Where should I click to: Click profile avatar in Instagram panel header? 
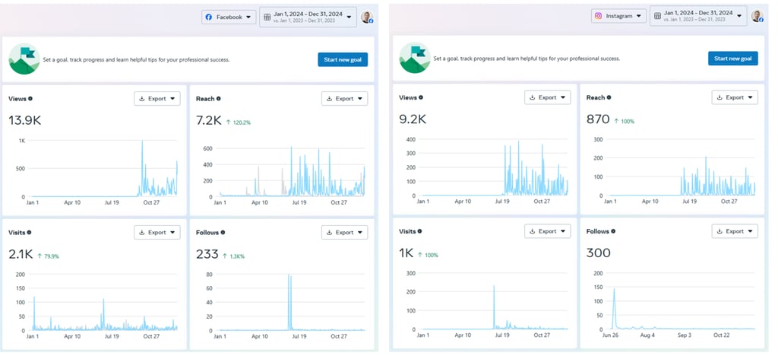tap(757, 16)
